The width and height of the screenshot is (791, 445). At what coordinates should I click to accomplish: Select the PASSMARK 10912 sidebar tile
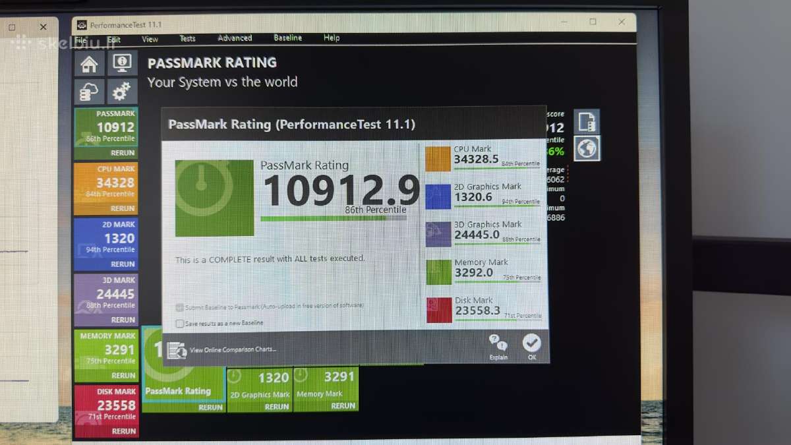[x=106, y=133]
